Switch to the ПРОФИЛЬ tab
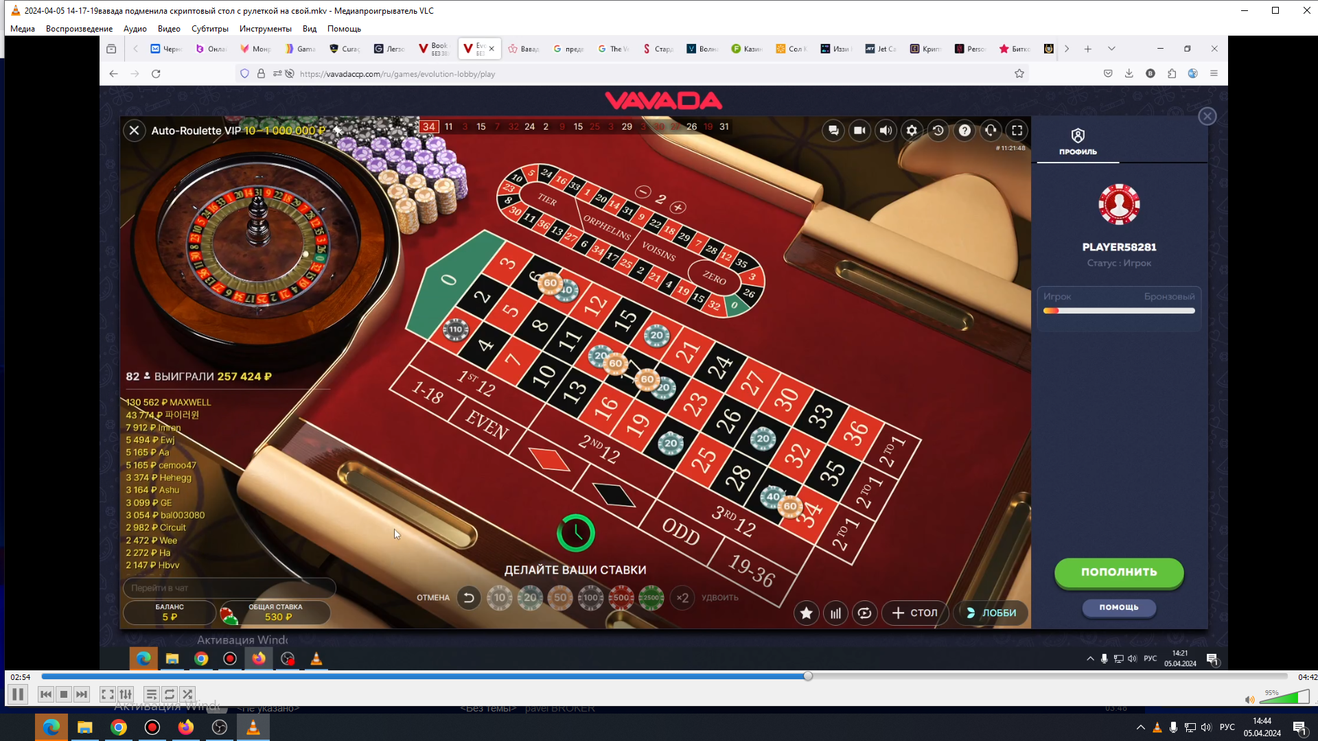 1078,141
